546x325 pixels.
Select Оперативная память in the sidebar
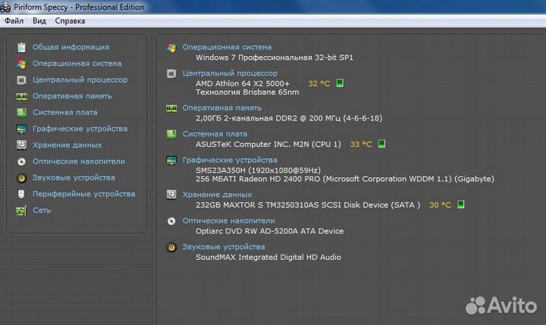click(x=72, y=96)
